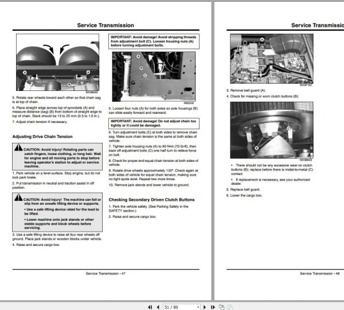The height and width of the screenshot is (310, 344).
Task: Jump to the last page
Action: point(213,307)
